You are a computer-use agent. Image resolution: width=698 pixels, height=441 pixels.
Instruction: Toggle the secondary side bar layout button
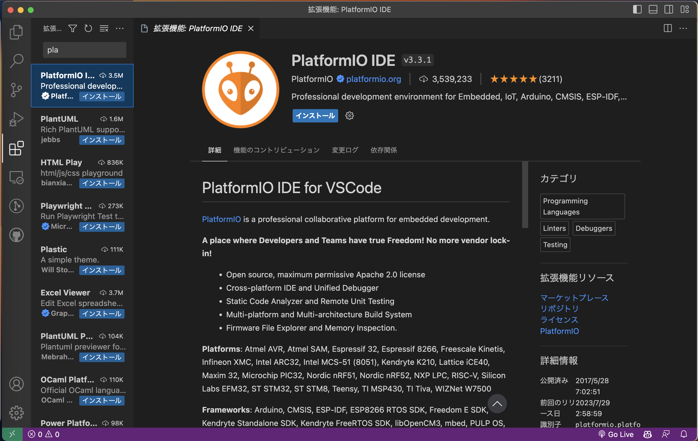coord(669,9)
